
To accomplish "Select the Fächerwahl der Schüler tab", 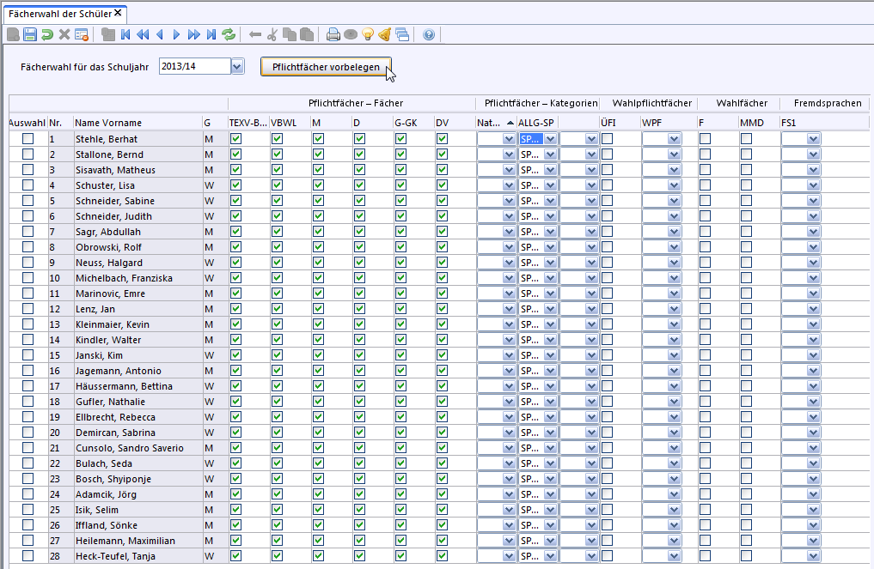I will [x=58, y=13].
